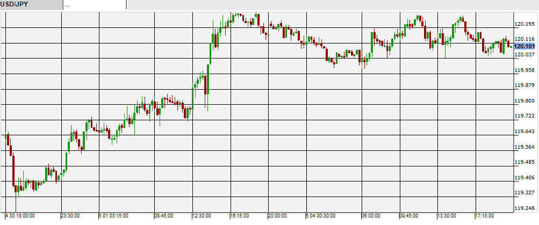Image resolution: width=539 pixels, height=225 pixels.
Task: Select the 4 30 18:00:00 time marker
Action: pyautogui.click(x=20, y=216)
